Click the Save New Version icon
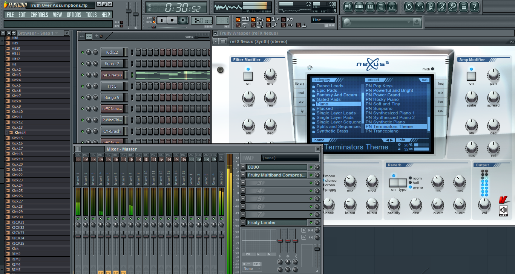The image size is (515, 274). pyautogui.click(x=420, y=6)
